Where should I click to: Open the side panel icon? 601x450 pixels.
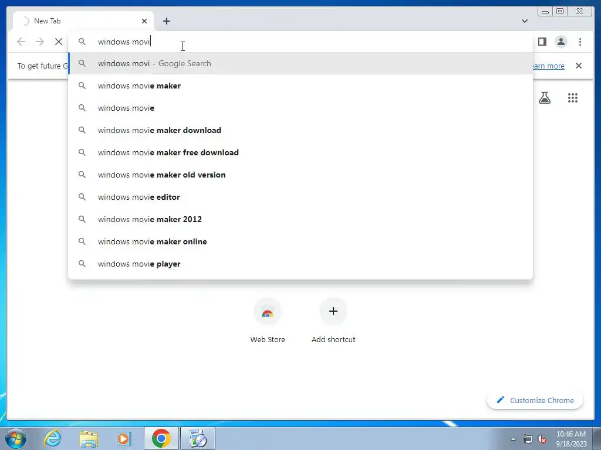click(x=542, y=42)
